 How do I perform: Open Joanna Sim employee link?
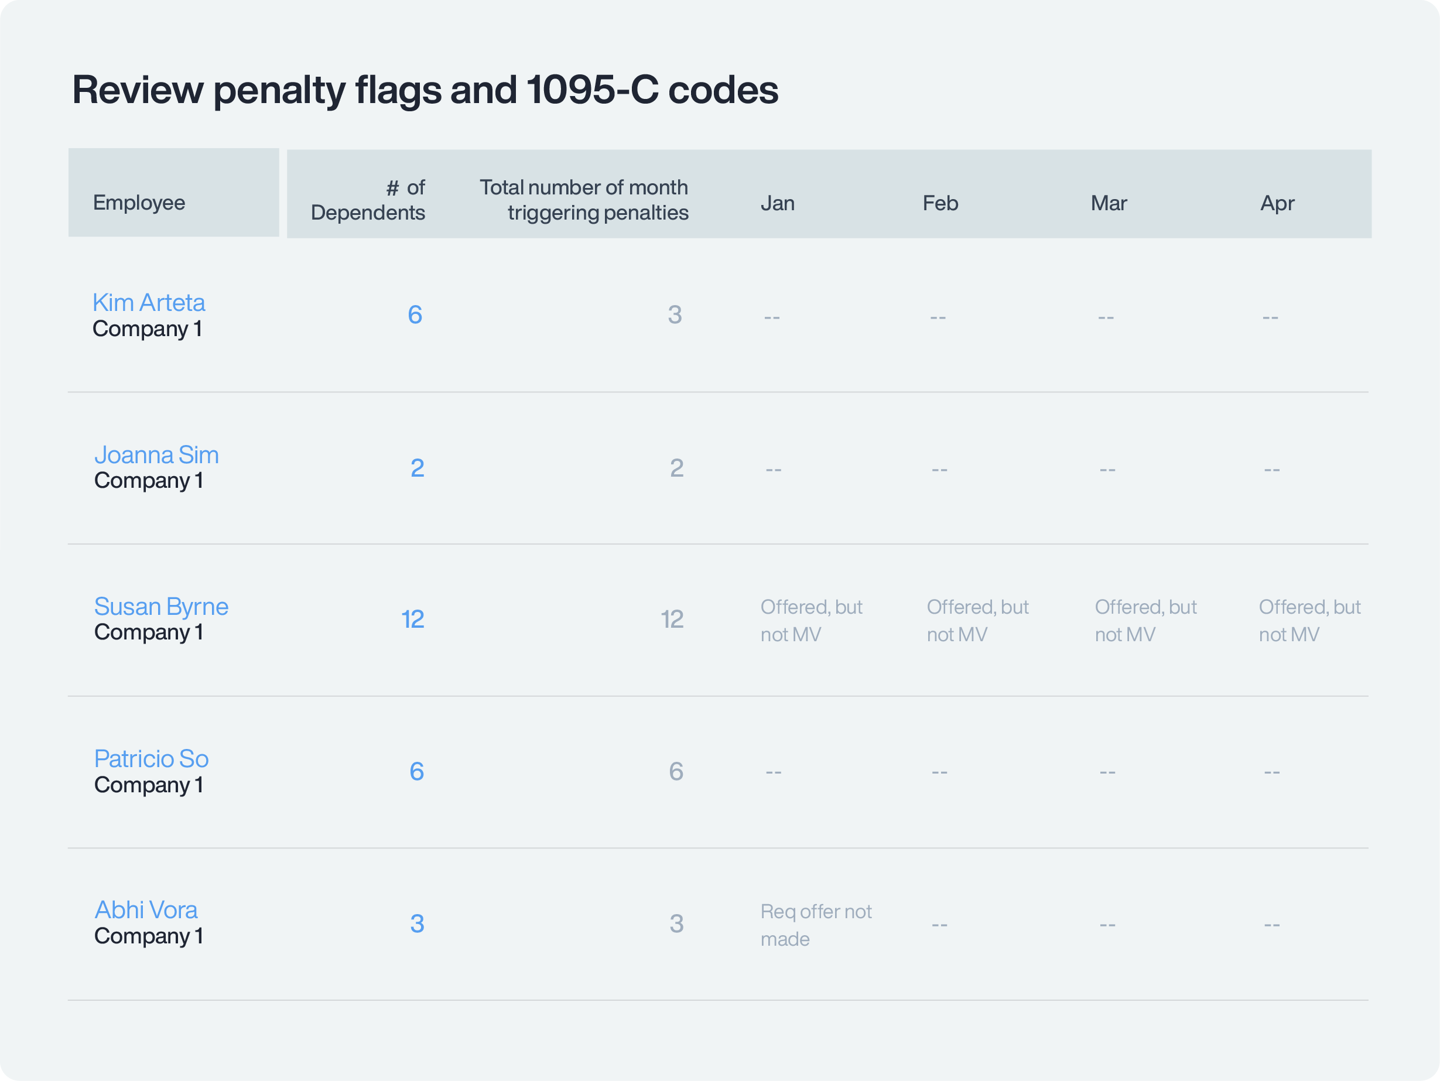tap(156, 455)
